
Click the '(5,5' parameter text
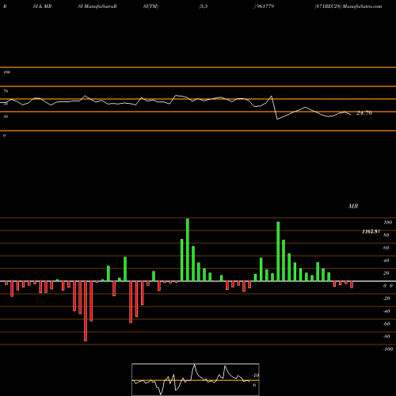coord(204,6)
